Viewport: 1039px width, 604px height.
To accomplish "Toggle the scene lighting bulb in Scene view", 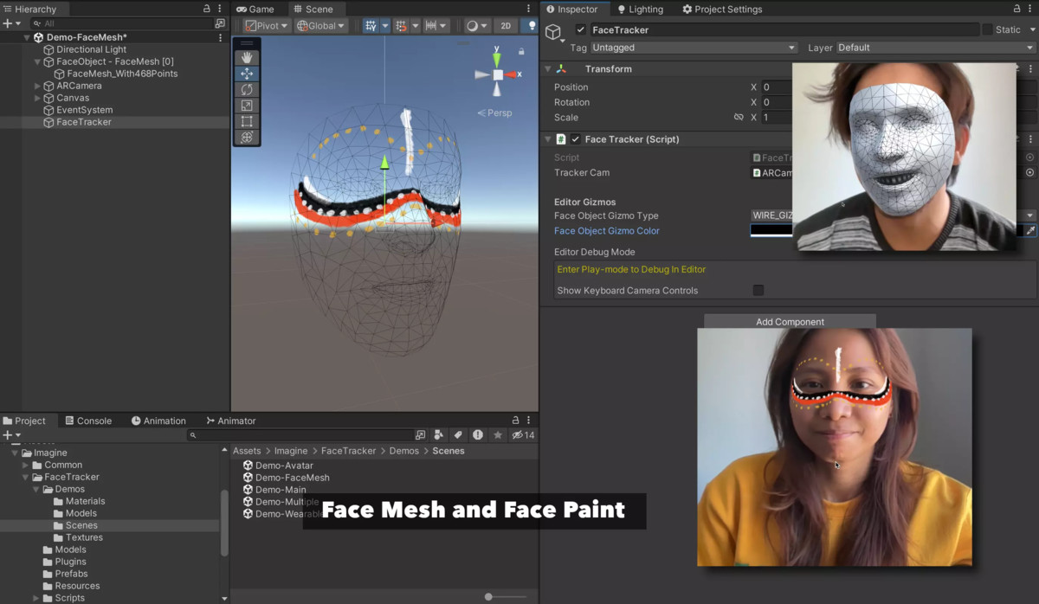I will [x=532, y=25].
